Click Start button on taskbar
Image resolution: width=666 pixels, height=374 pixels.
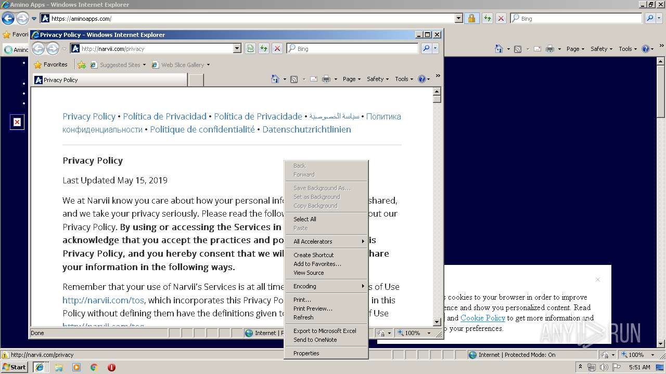click(x=15, y=367)
